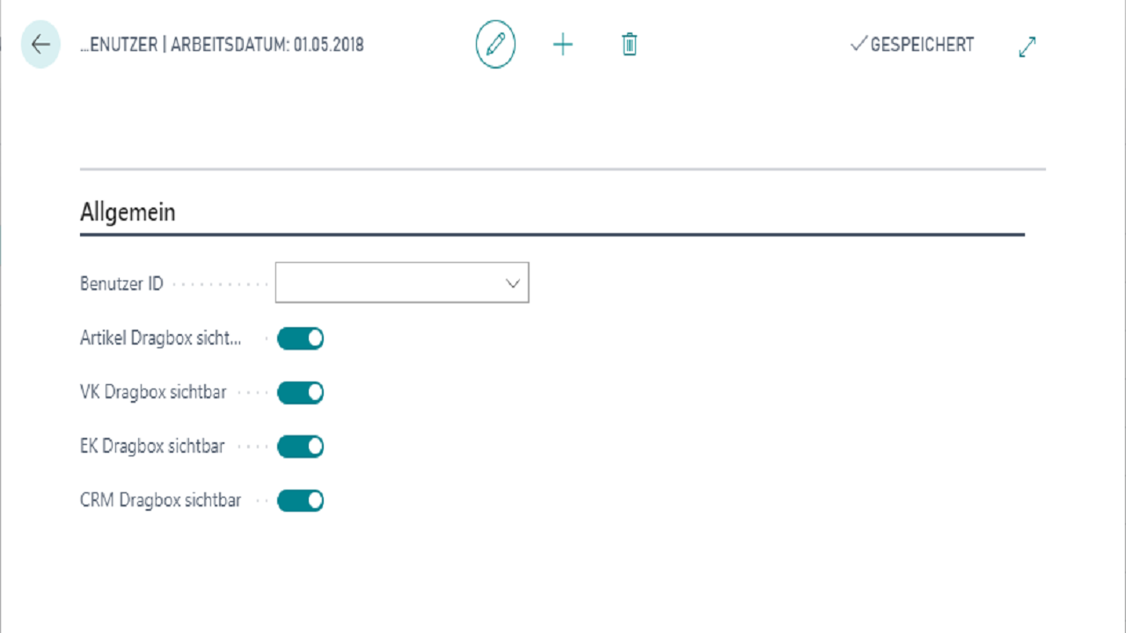Click the pencil edit icon

click(x=495, y=45)
